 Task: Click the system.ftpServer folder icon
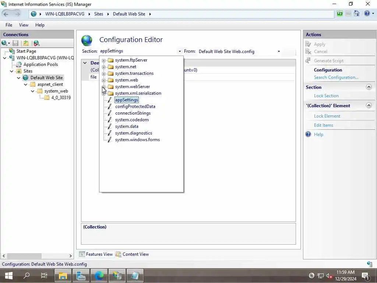[110, 60]
